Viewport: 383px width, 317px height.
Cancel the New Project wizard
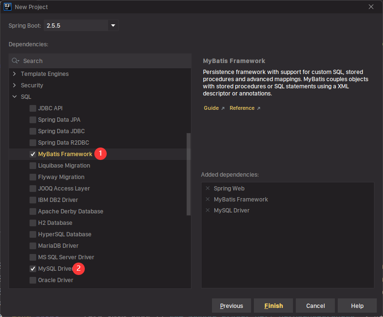click(315, 306)
